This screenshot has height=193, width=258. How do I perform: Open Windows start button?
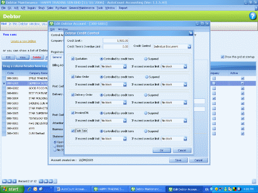point(12,189)
